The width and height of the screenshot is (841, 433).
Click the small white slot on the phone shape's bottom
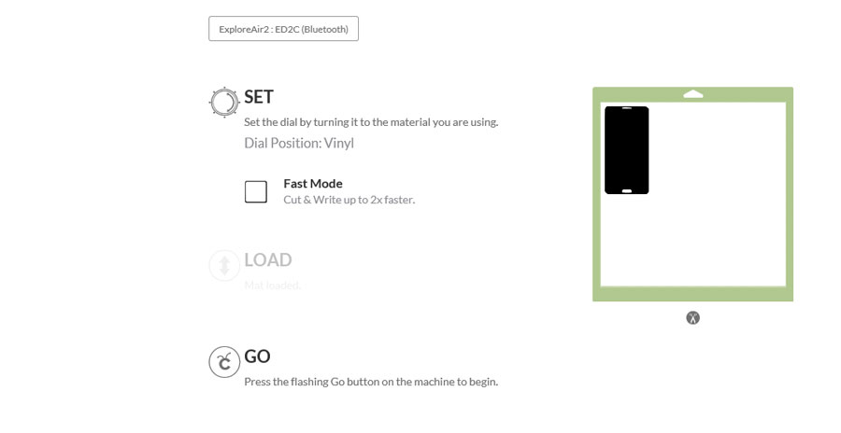coord(626,190)
